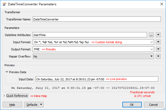Open the arrow menu beside Input Format
Image resolution: width=166 pixels, height=110 pixels.
point(158,42)
